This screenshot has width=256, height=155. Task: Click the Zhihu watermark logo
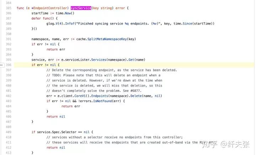[x=209, y=144]
